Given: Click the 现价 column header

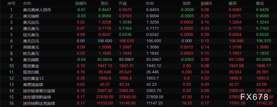Looking at the screenshot, I should pos(104,3).
